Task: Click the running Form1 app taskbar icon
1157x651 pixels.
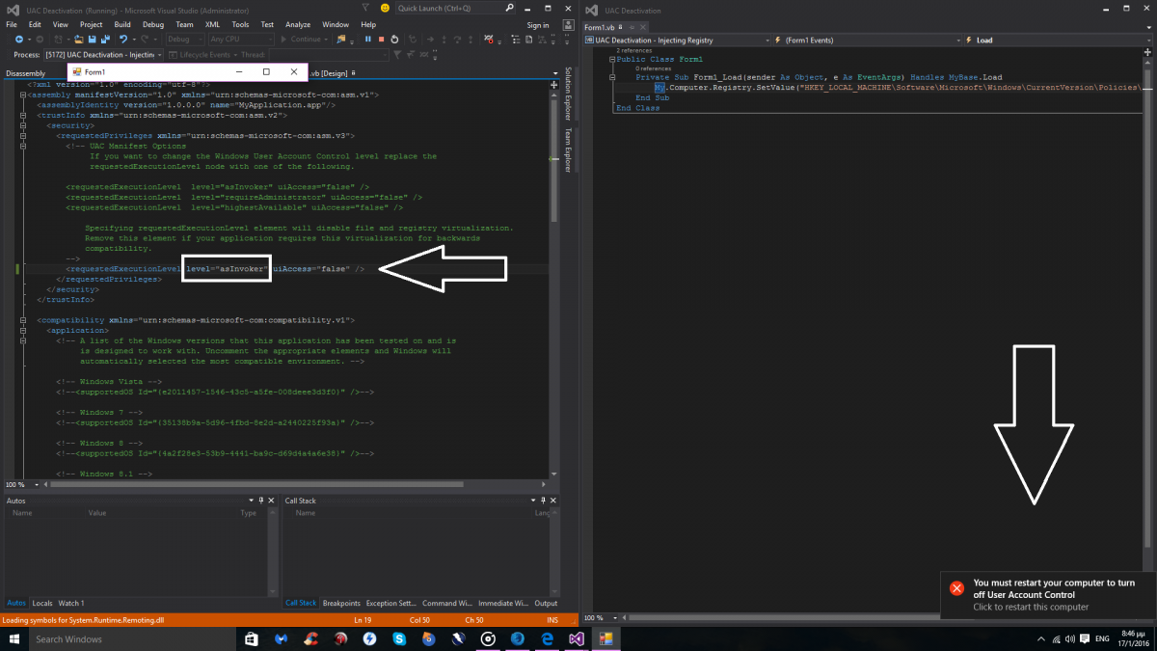Action: pos(607,638)
